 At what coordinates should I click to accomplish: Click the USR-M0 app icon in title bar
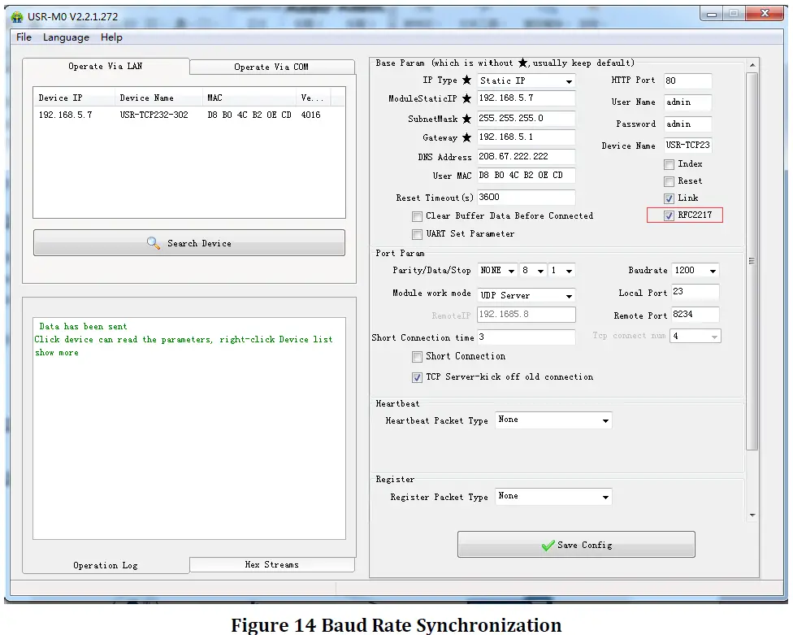[x=16, y=15]
